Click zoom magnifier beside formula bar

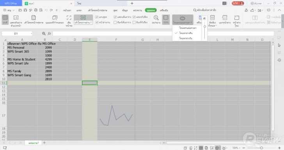click(44, 33)
